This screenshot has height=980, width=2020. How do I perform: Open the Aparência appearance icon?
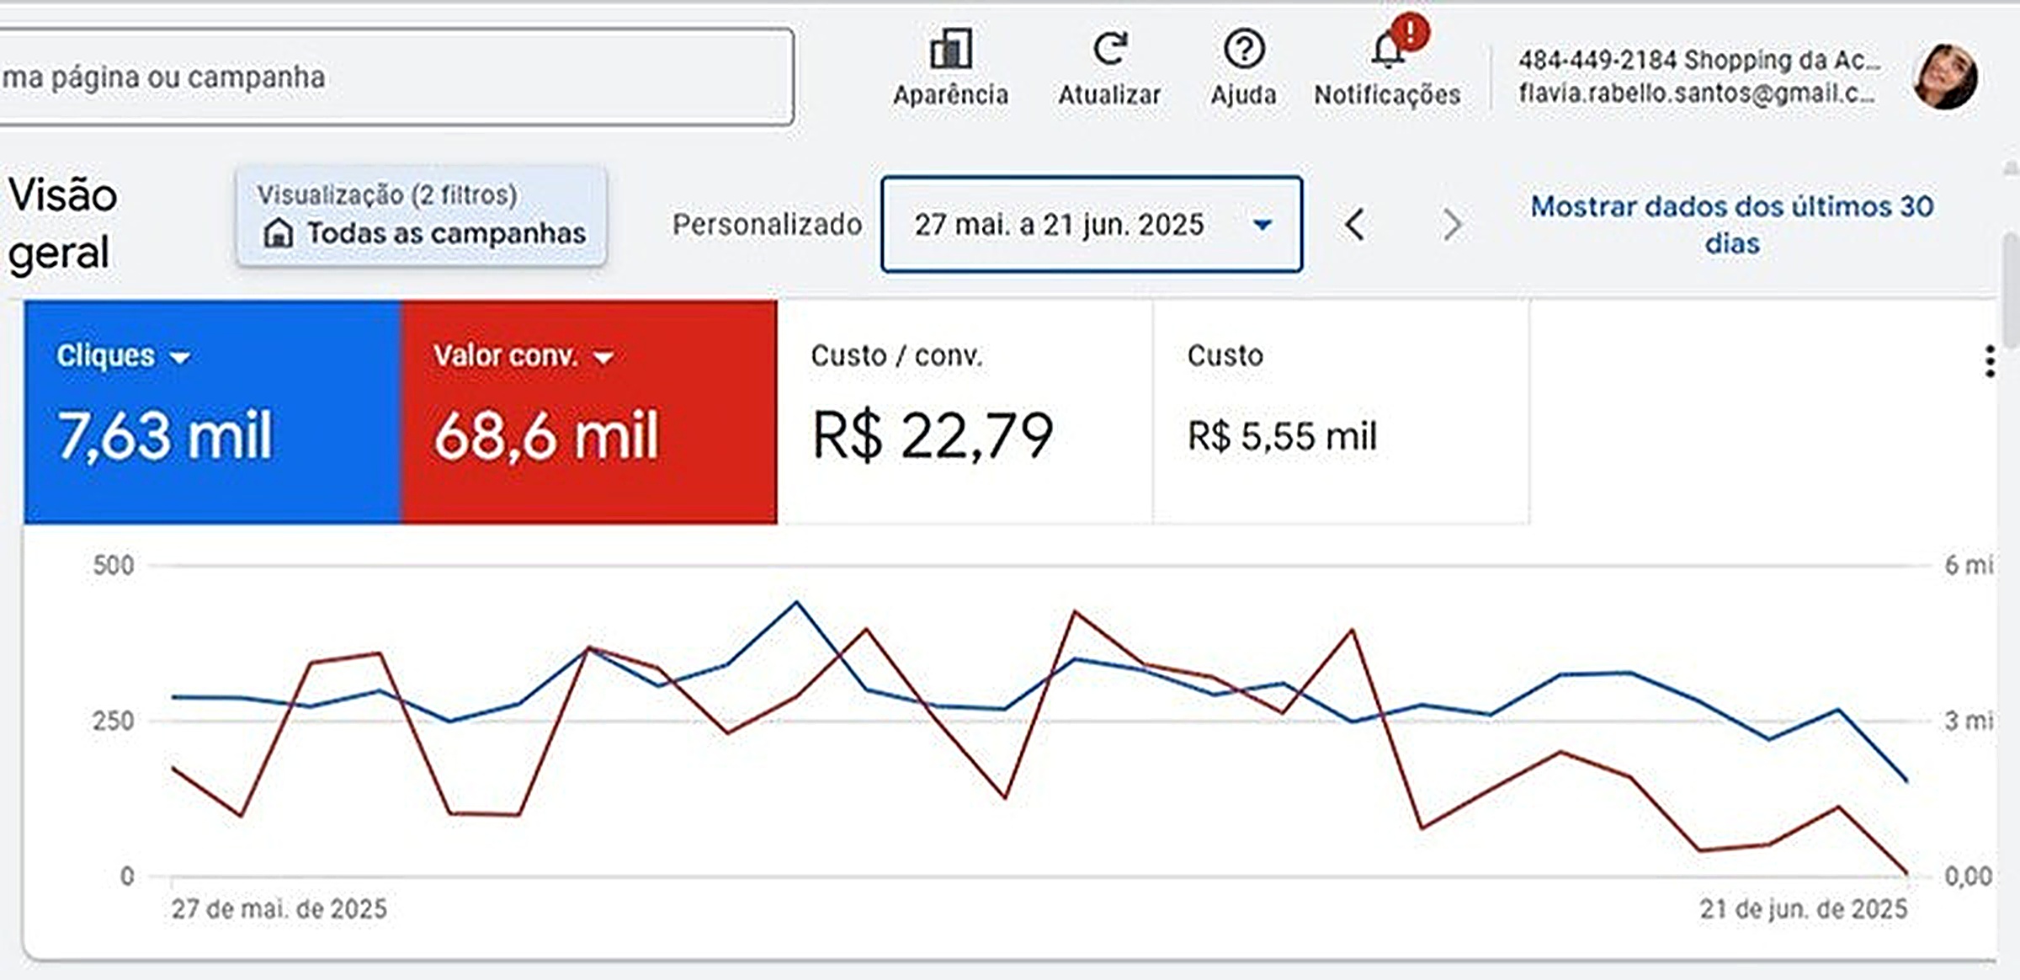pos(950,50)
